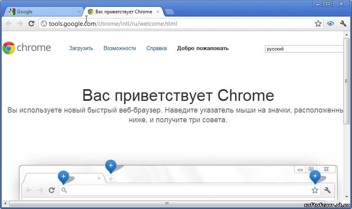The width and height of the screenshot is (352, 209).
Task: Click the globe site info icon in address bar
Action: 44,23
